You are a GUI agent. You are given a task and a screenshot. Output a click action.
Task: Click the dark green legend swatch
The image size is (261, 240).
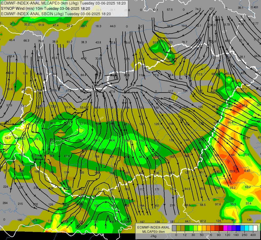(x=187, y=228)
